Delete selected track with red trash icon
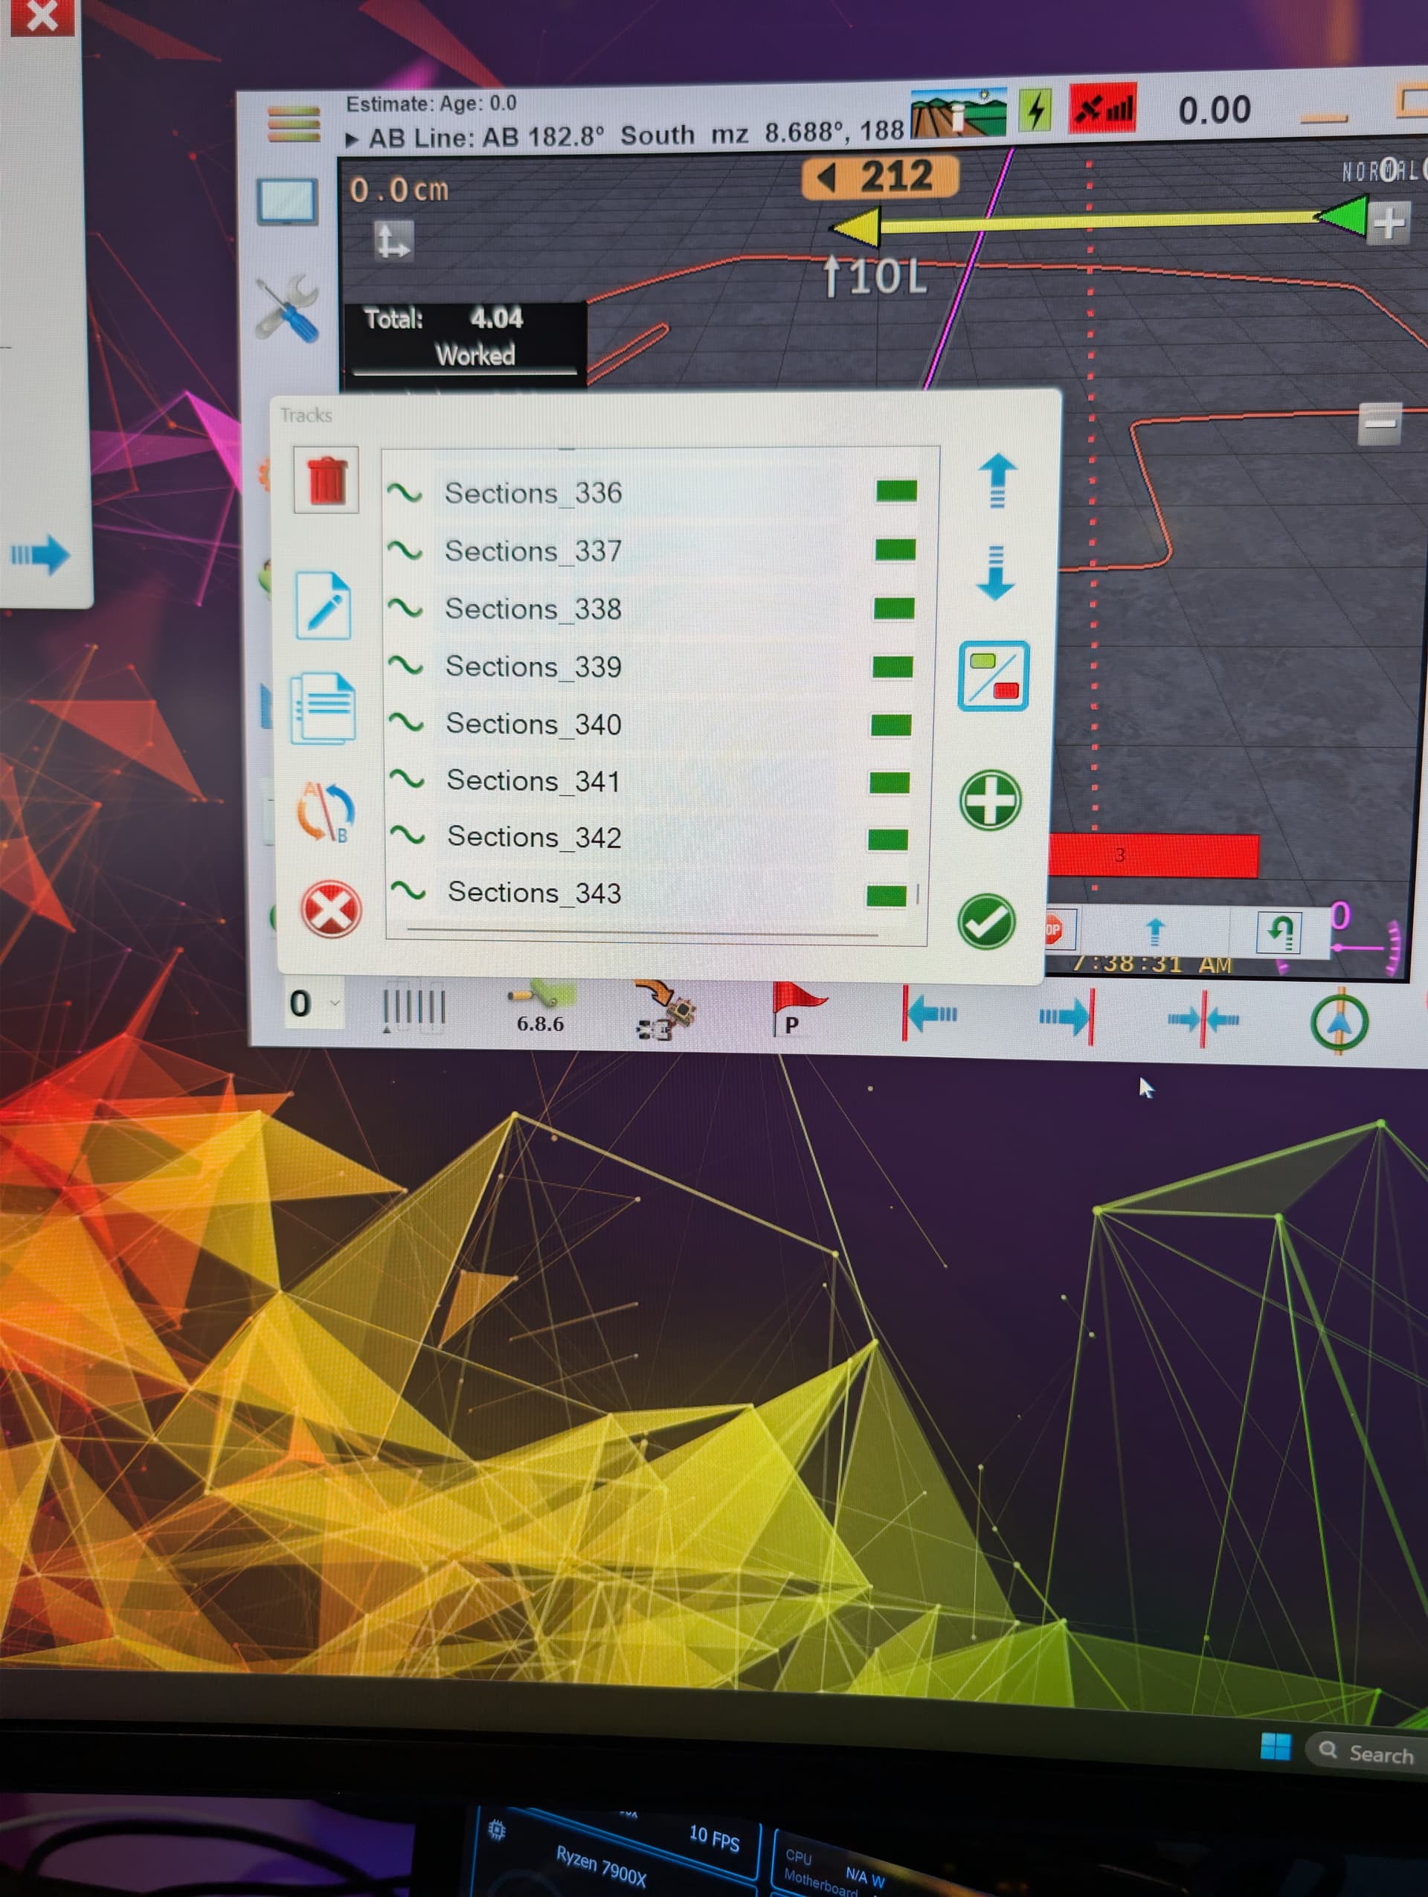This screenshot has width=1428, height=1897. pyautogui.click(x=327, y=481)
